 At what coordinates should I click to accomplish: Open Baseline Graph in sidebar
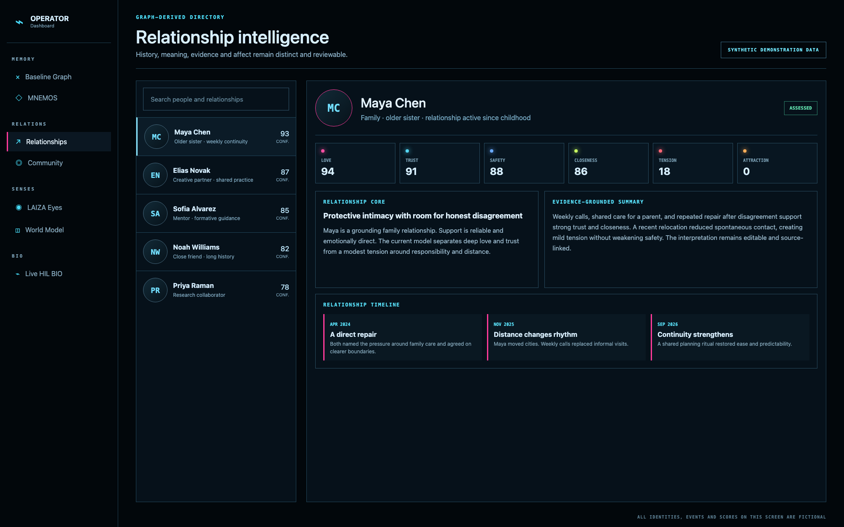[59, 77]
